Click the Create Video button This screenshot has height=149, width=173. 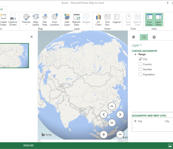pyautogui.click(x=3, y=20)
